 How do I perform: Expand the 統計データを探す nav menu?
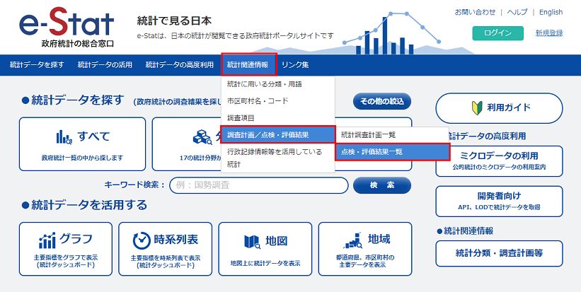click(37, 65)
